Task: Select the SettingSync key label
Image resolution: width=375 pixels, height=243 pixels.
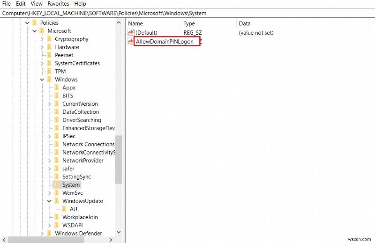Action: [x=76, y=177]
